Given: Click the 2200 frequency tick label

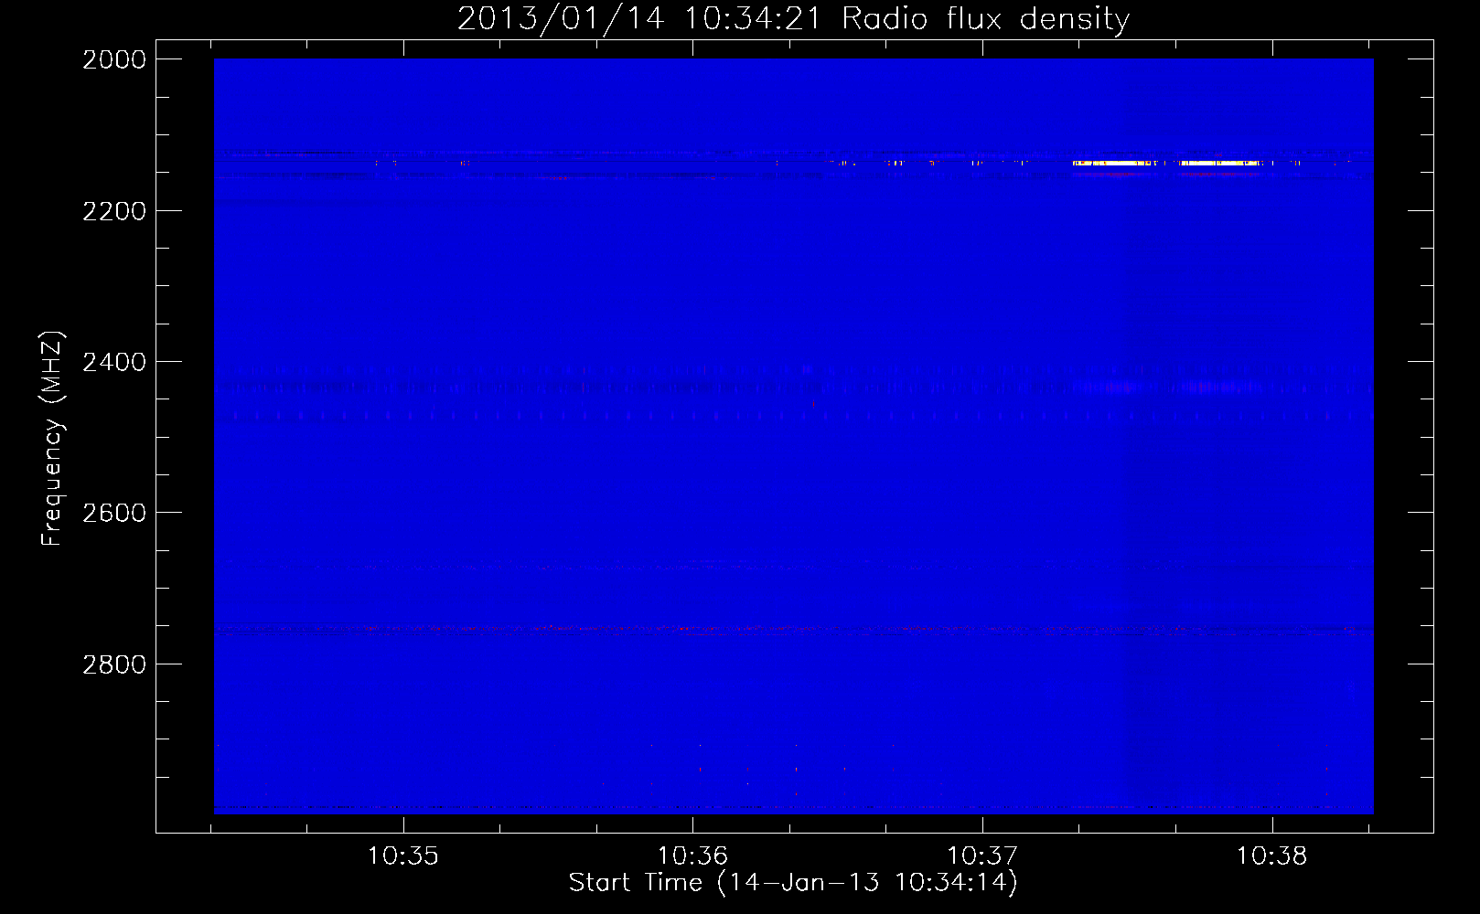Looking at the screenshot, I should (114, 211).
